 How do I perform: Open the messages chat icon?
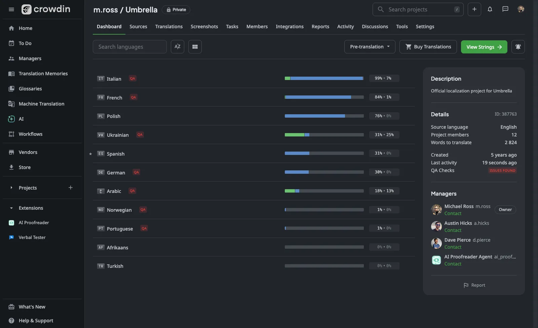pos(505,9)
